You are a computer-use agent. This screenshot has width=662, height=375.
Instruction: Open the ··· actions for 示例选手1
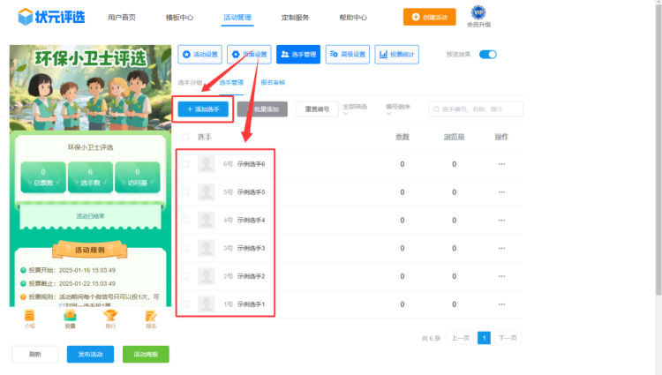click(501, 304)
